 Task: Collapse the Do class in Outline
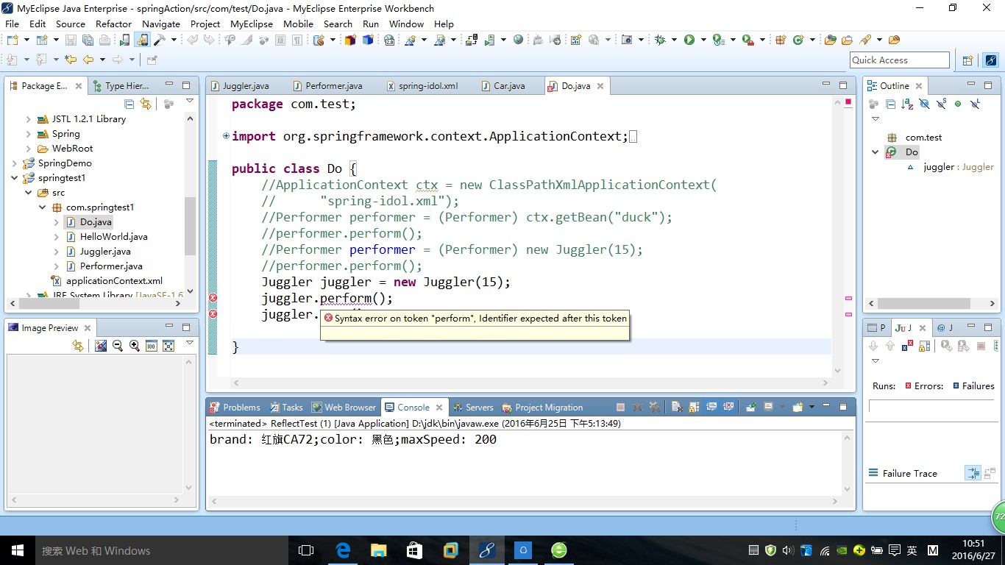click(x=875, y=152)
